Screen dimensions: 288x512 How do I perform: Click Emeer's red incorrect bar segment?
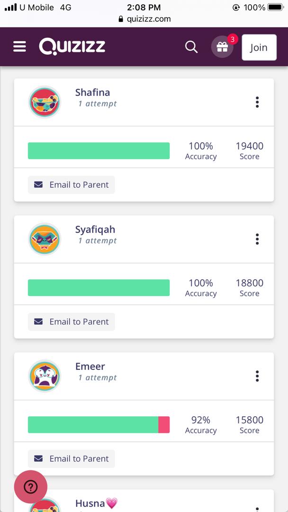click(164, 425)
